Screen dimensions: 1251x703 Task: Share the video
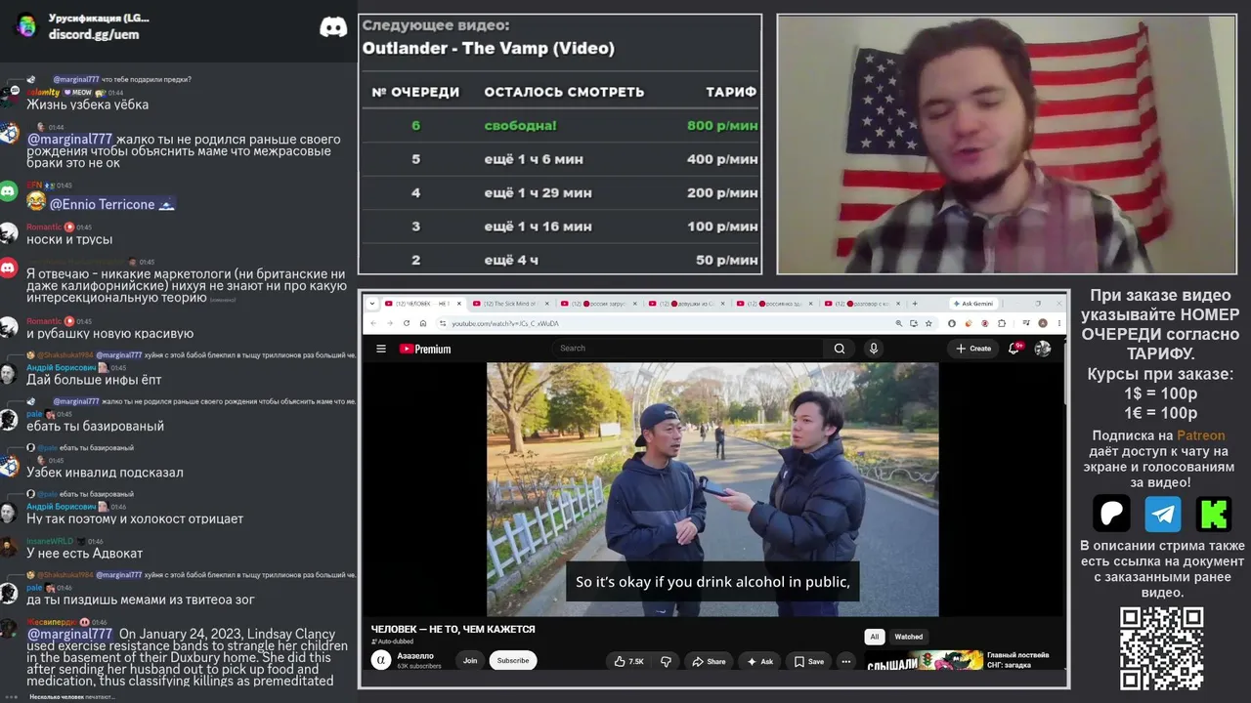pyautogui.click(x=709, y=661)
